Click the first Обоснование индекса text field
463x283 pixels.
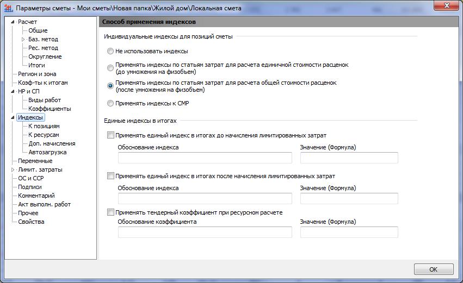(205, 158)
